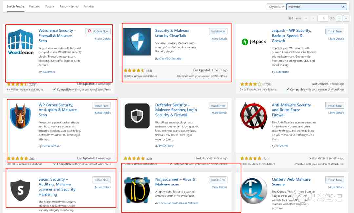Install NinjaScanner plugin
The height and width of the screenshot is (213, 354).
[x=218, y=180]
